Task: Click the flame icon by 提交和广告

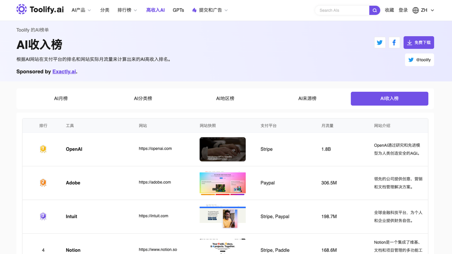Action: (194, 10)
